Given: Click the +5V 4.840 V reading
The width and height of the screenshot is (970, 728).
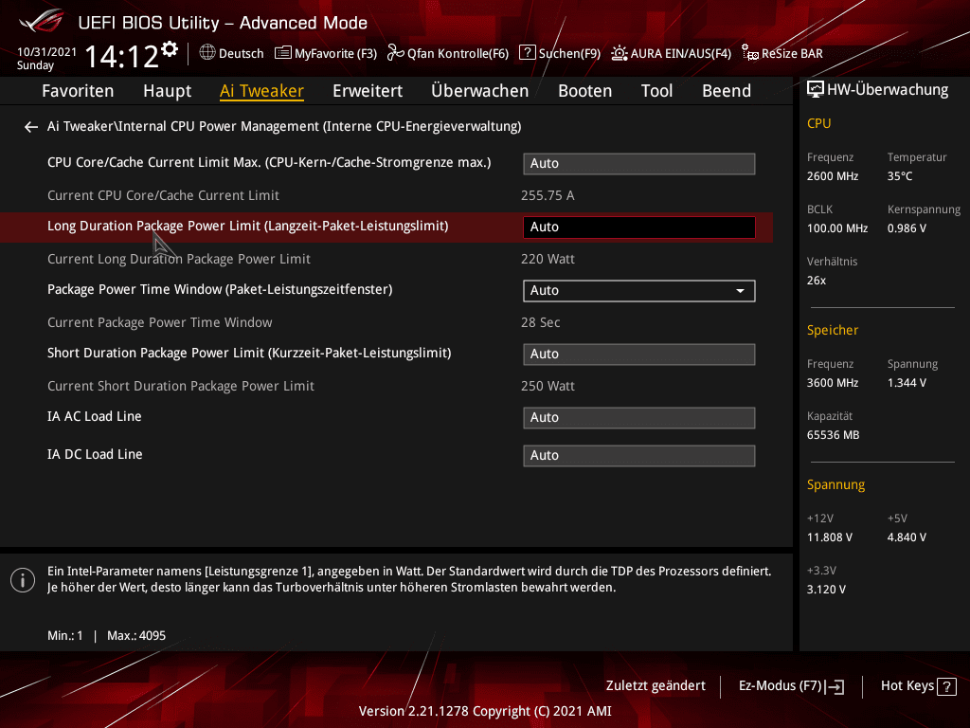Looking at the screenshot, I should [x=907, y=537].
